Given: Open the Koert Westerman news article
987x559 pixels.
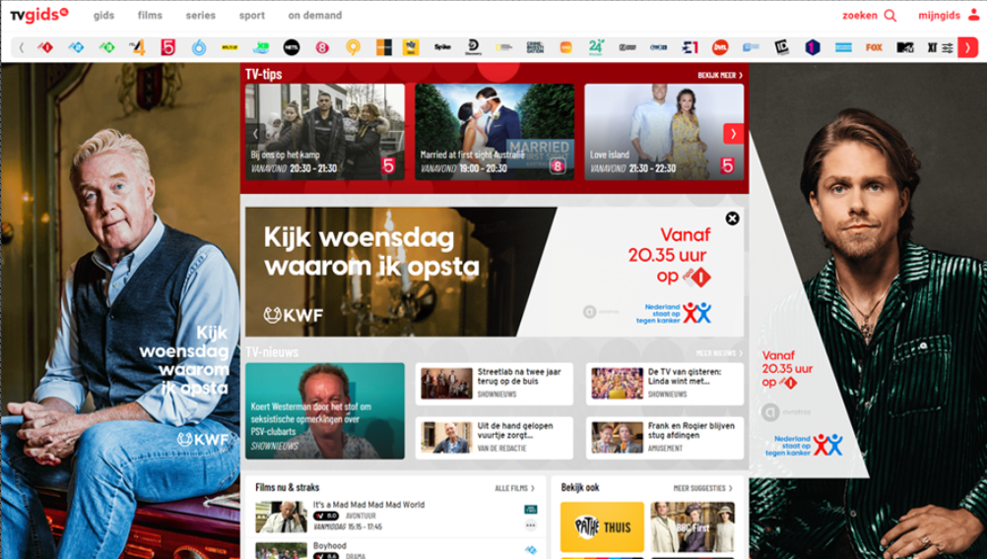Looking at the screenshot, I should 325,410.
